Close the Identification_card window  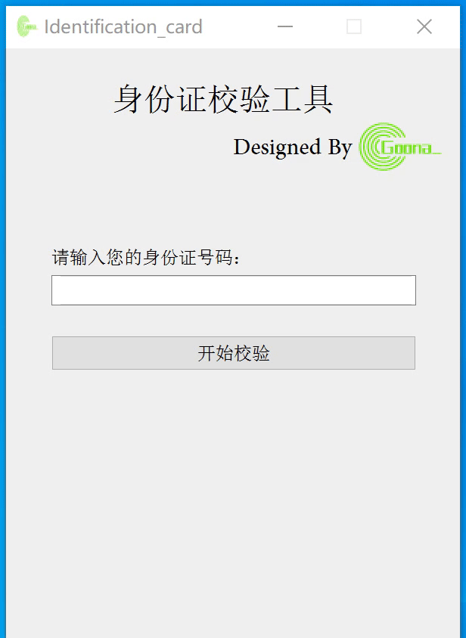[424, 27]
